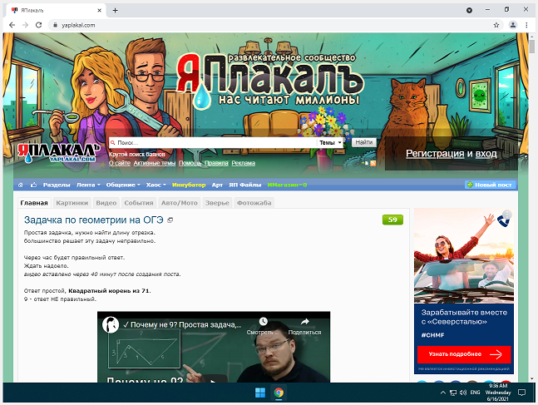Open the Активные темы link
Image resolution: width=538 pixels, height=405 pixels.
(155, 163)
